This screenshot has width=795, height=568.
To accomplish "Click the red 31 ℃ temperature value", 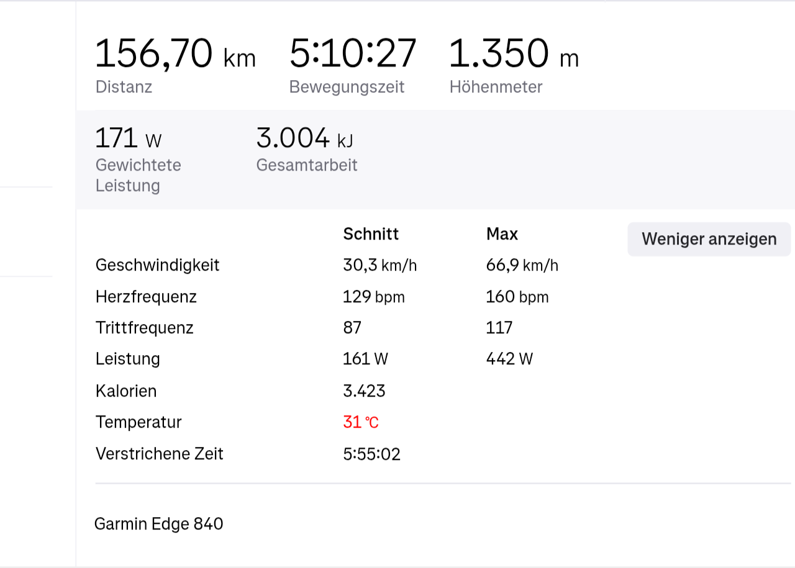I will tap(361, 422).
